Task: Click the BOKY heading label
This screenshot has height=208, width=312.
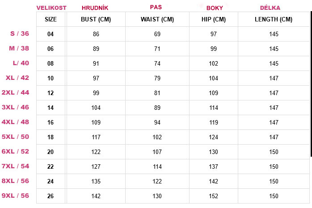Action: (215, 8)
